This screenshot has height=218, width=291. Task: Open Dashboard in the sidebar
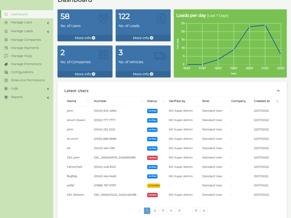click(x=27, y=14)
